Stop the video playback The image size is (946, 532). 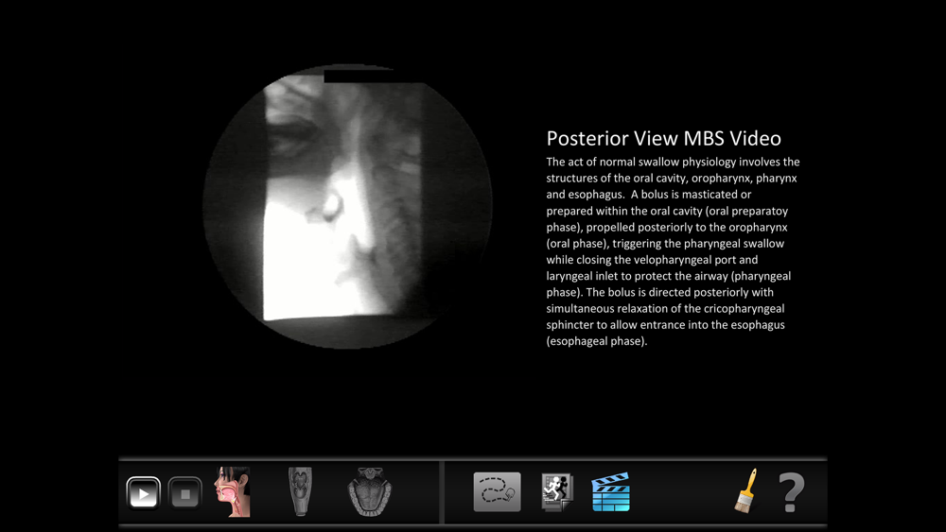click(x=184, y=493)
